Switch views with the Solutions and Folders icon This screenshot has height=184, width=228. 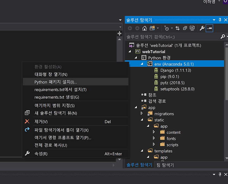(152, 28)
